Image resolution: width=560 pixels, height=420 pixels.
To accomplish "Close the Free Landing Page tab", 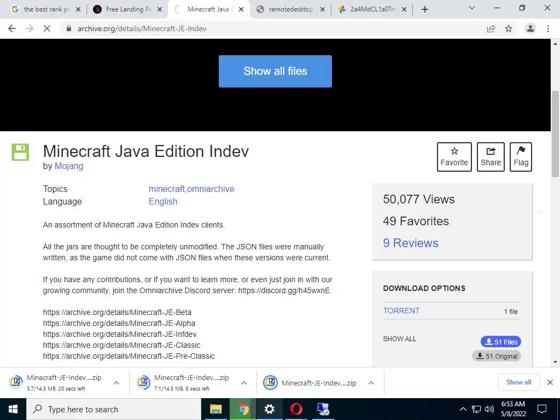I will [x=160, y=9].
